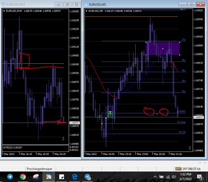Select the STOP line label
208x182 pixels.
tap(182, 132)
